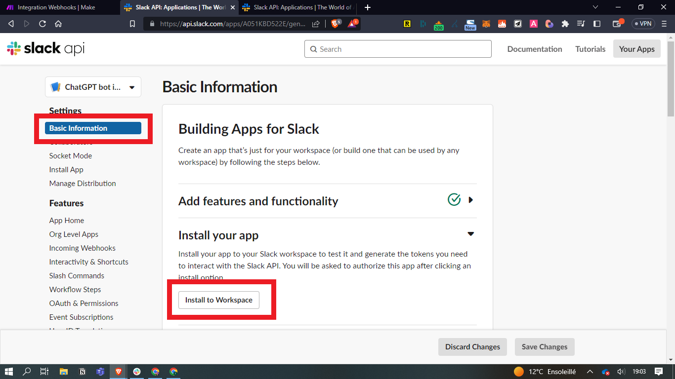The image size is (675, 379).
Task: Click the share icon in address bar
Action: tap(316, 24)
